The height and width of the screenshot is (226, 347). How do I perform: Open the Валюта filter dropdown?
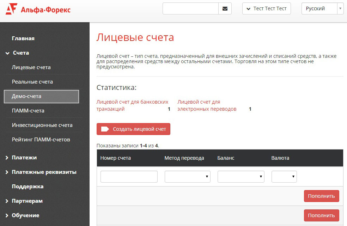(284, 177)
